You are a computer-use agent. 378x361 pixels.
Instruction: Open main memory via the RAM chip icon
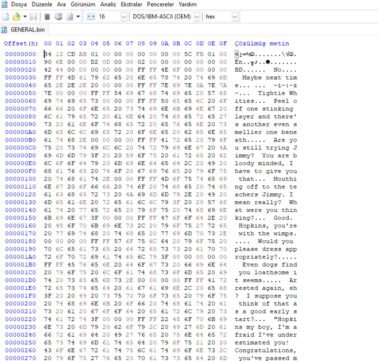47,17
